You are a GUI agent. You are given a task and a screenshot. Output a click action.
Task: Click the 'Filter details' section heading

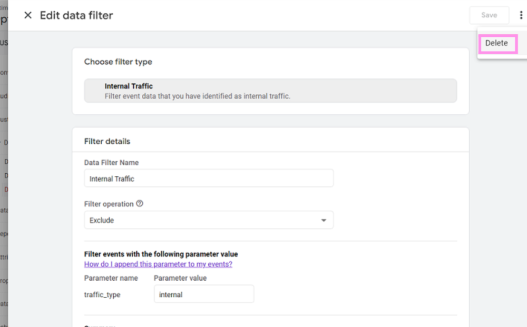107,141
